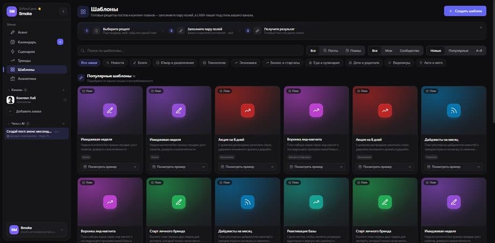Expand Посмотреть пример on top-row Воронка лид-магнита

316,166
